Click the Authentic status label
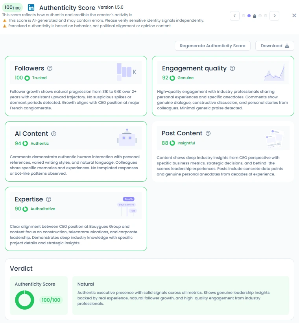This screenshot has width=299, height=323. point(40,144)
